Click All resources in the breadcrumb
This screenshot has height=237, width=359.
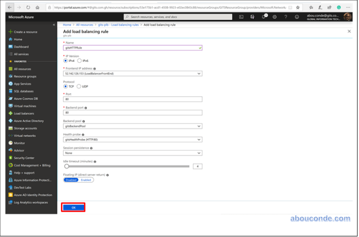pos(84,25)
